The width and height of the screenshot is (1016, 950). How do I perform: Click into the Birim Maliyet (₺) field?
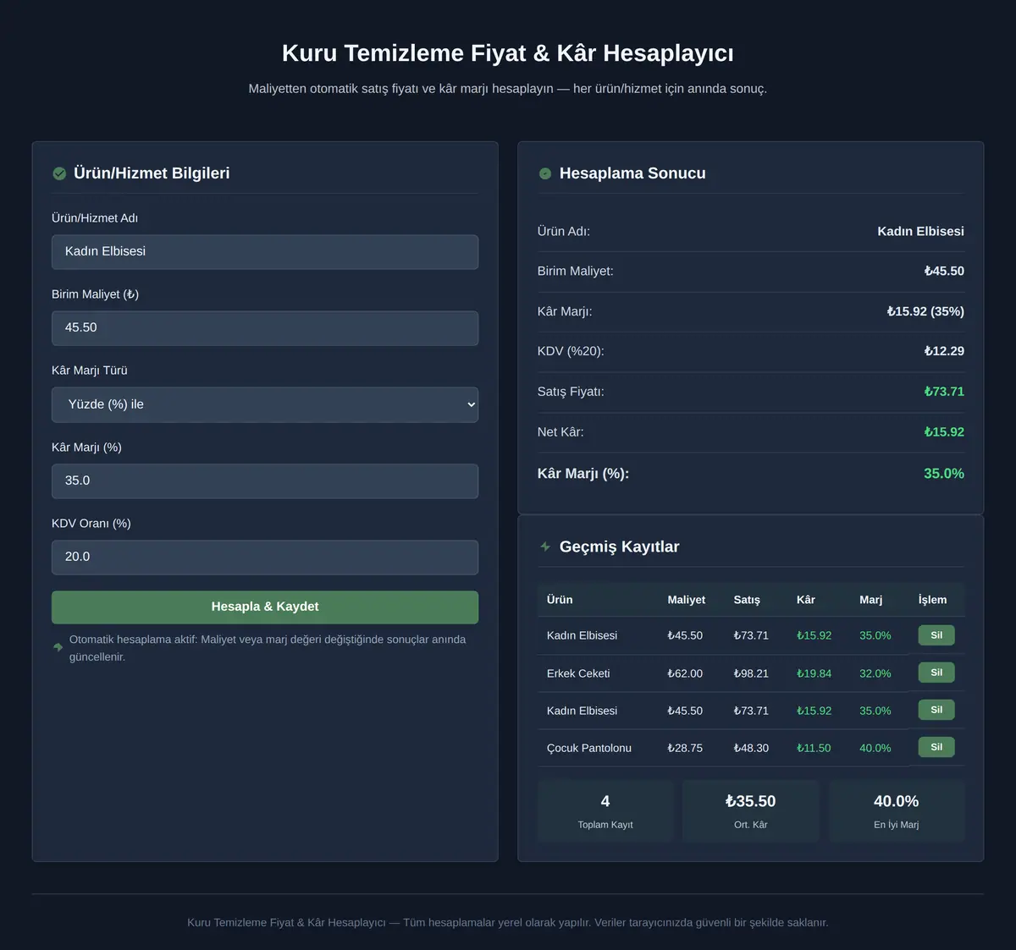[265, 328]
